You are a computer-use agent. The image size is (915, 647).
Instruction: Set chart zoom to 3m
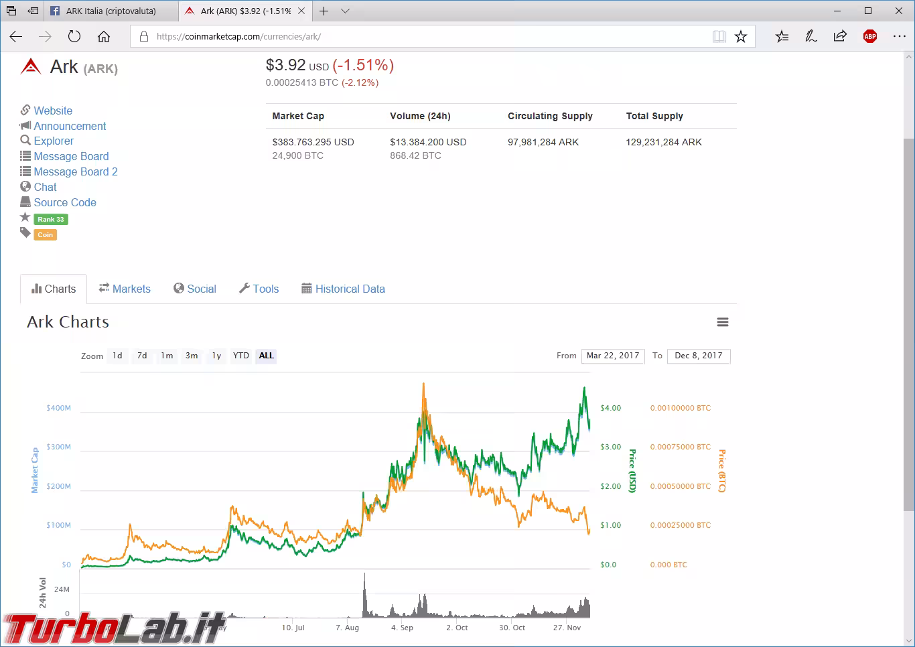192,356
